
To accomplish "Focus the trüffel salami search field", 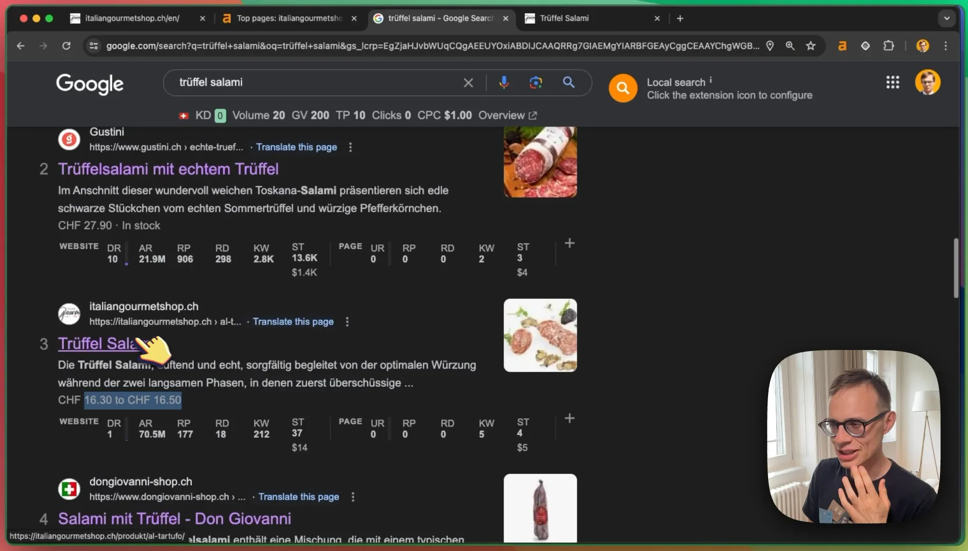I will (316, 83).
